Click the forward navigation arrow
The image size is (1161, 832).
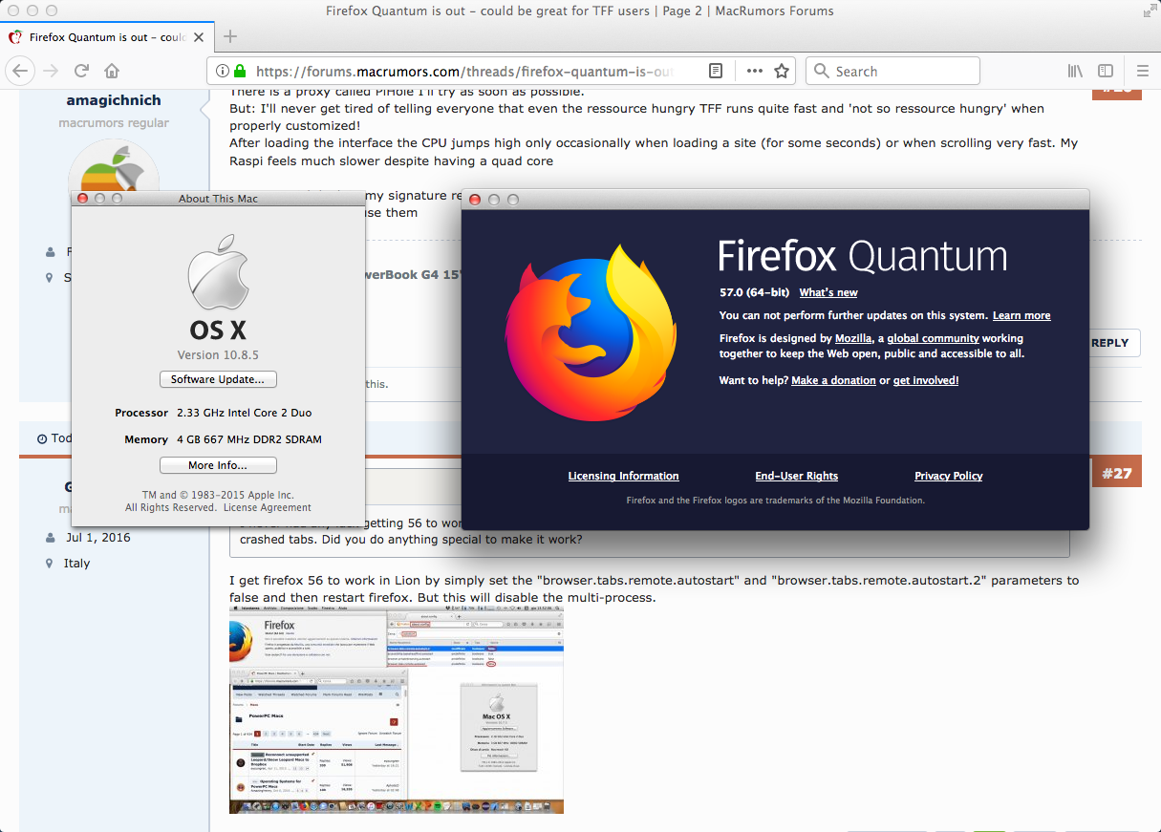tap(52, 71)
